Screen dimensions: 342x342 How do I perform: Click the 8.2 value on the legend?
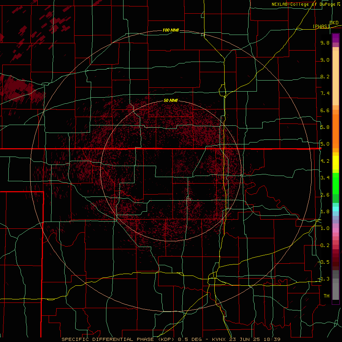325,76
